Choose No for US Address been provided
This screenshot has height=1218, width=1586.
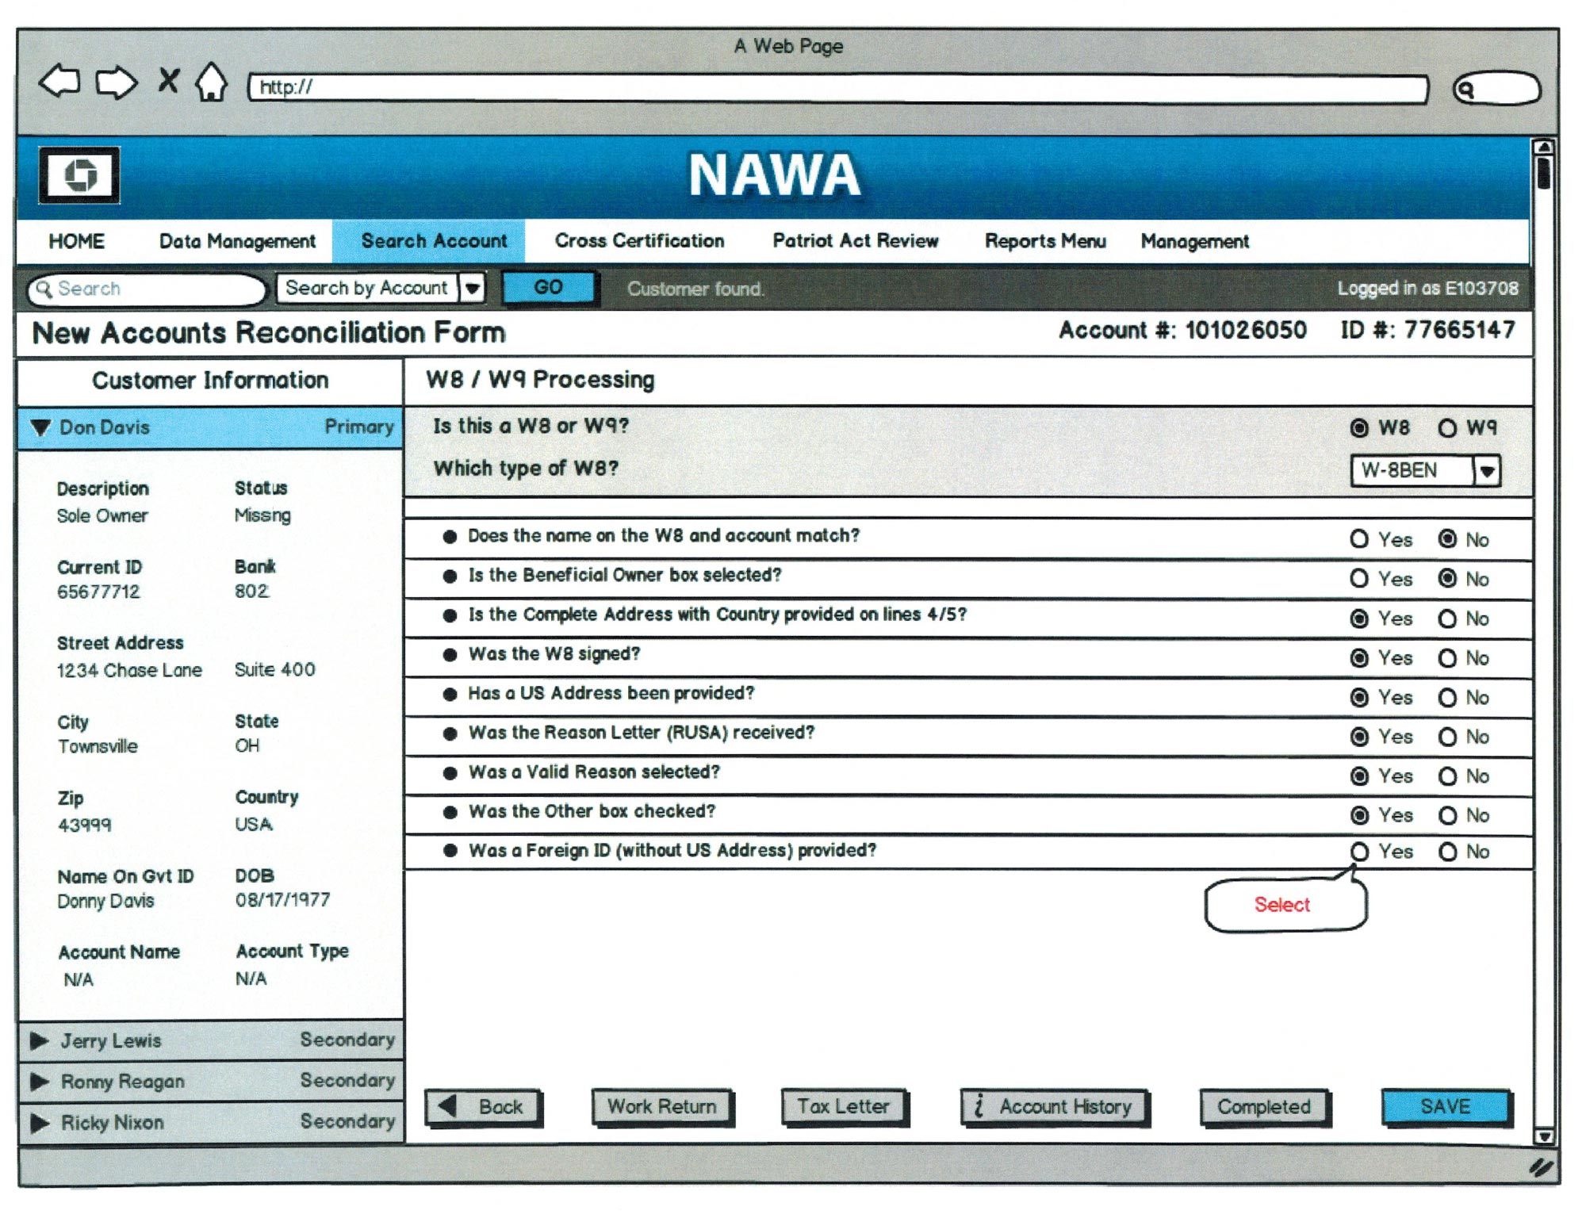click(x=1447, y=698)
